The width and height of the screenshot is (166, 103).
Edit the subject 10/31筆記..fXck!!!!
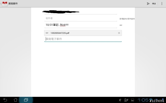[81, 25]
